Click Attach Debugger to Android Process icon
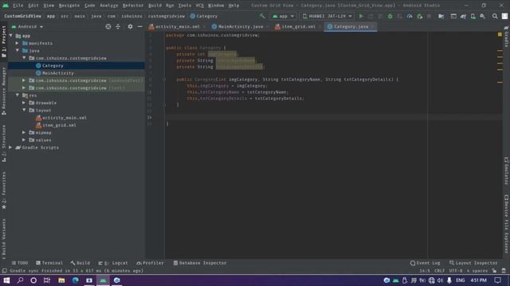Image resolution: width=510 pixels, height=286 pixels. pyautogui.click(x=420, y=16)
